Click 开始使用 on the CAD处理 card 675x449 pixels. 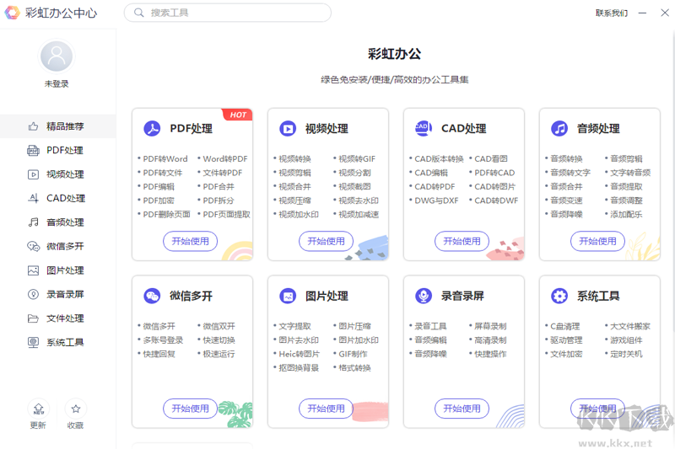click(462, 241)
